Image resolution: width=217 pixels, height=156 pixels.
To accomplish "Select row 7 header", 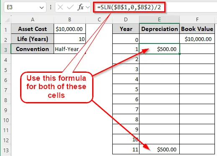I will tap(5, 89).
